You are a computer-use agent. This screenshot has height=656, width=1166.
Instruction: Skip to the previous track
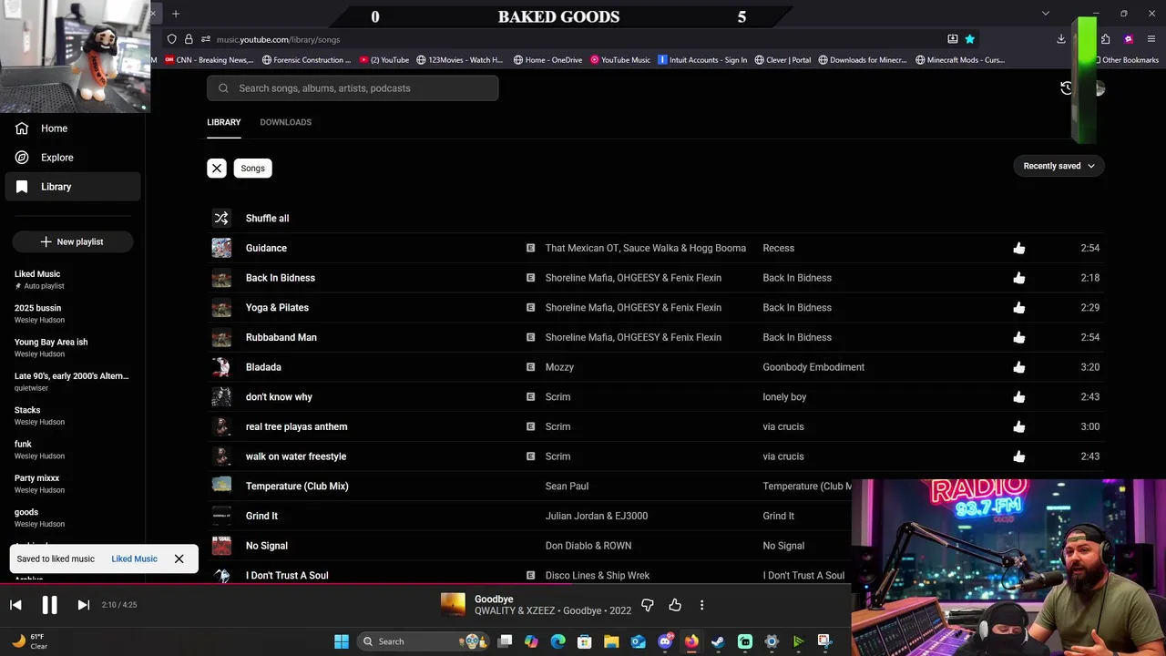pos(15,605)
